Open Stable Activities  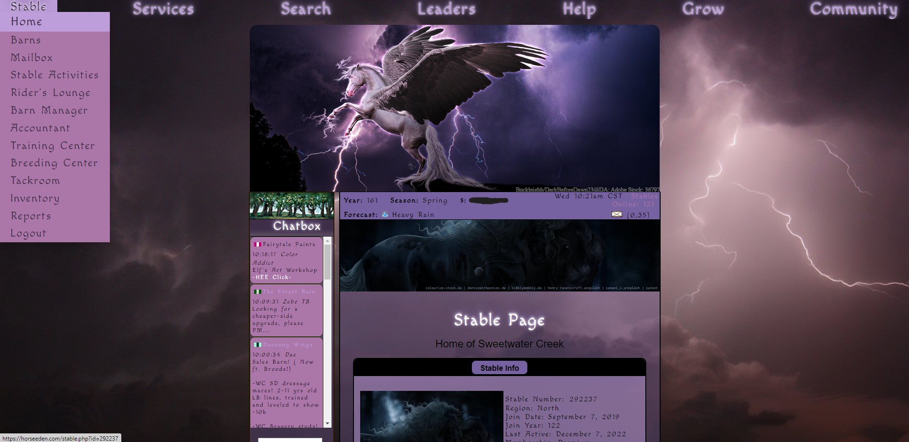[55, 75]
